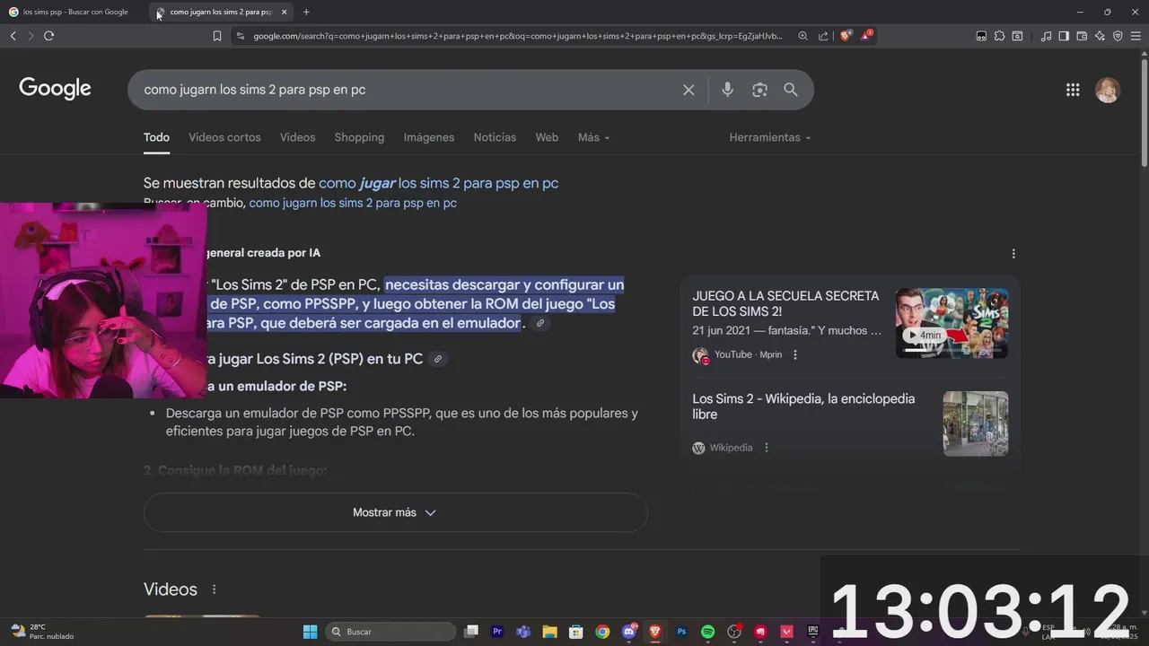
Task: Switch to 'Videos cortos' tab
Action: (x=224, y=137)
